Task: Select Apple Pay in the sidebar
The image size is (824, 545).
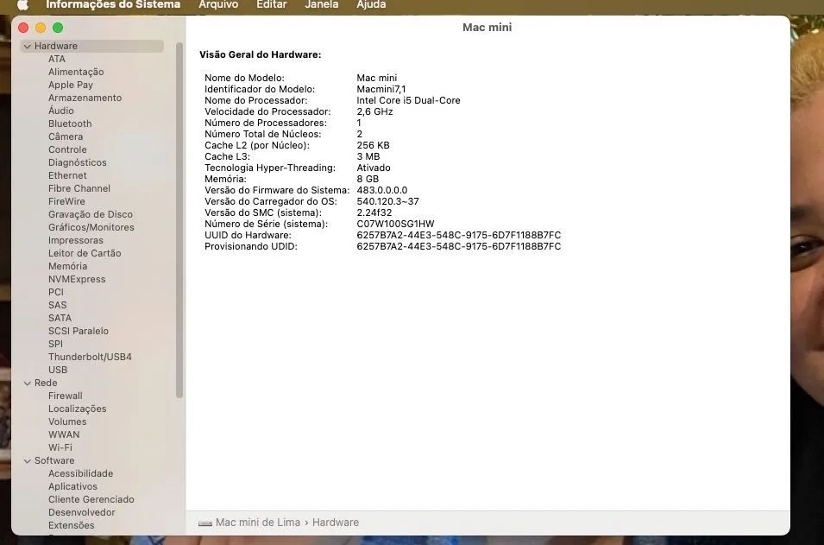Action: (x=71, y=85)
